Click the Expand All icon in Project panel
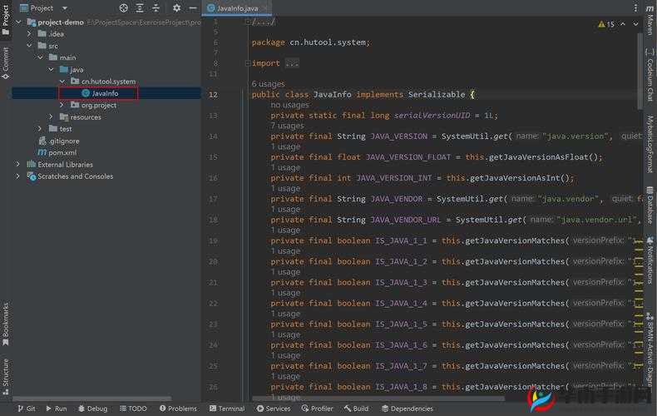 click(140, 7)
